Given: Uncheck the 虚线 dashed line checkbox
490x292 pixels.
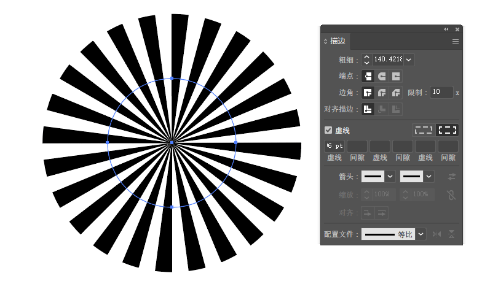Looking at the screenshot, I should pos(328,131).
